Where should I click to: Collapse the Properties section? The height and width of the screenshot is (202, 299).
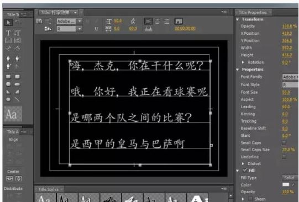click(x=238, y=70)
